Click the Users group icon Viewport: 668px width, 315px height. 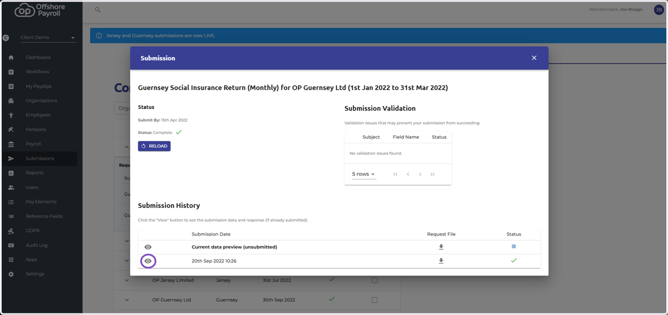(11, 187)
